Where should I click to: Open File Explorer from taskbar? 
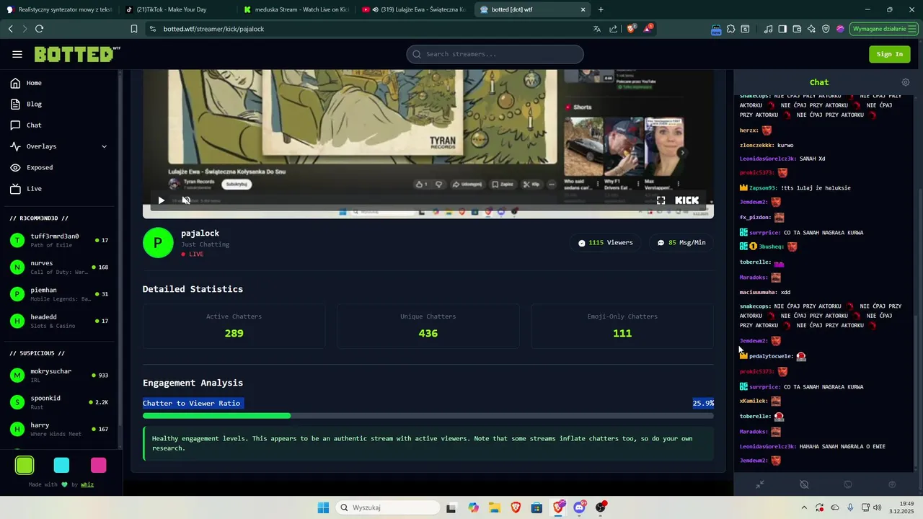(x=494, y=507)
